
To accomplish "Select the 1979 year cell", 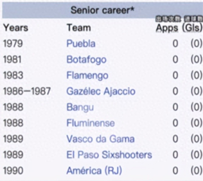I will pos(13,43).
